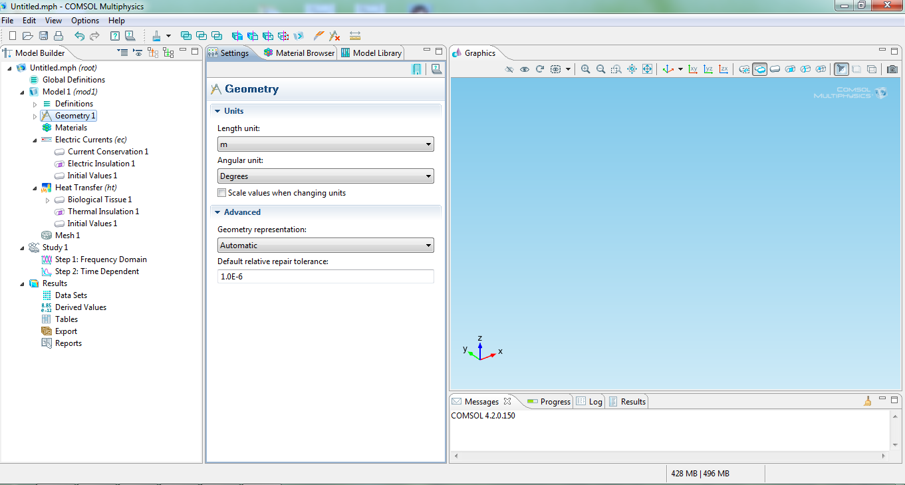Screen dimensions: 905x485
Task: Click the Messages panel horizontal scrollbar
Action: [x=670, y=456]
